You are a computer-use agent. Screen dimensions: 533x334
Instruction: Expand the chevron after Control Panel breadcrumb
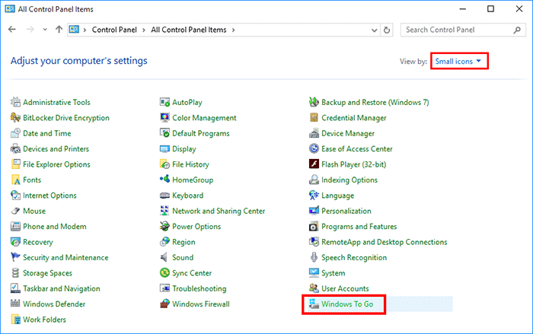click(144, 30)
